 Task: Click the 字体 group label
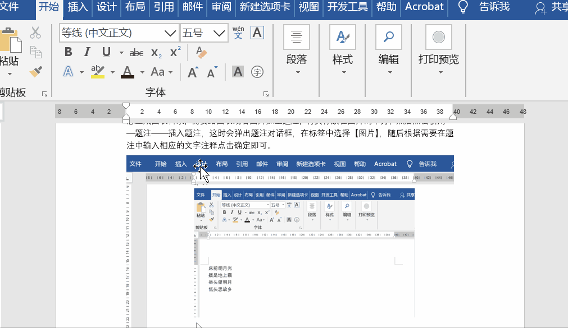coord(156,93)
